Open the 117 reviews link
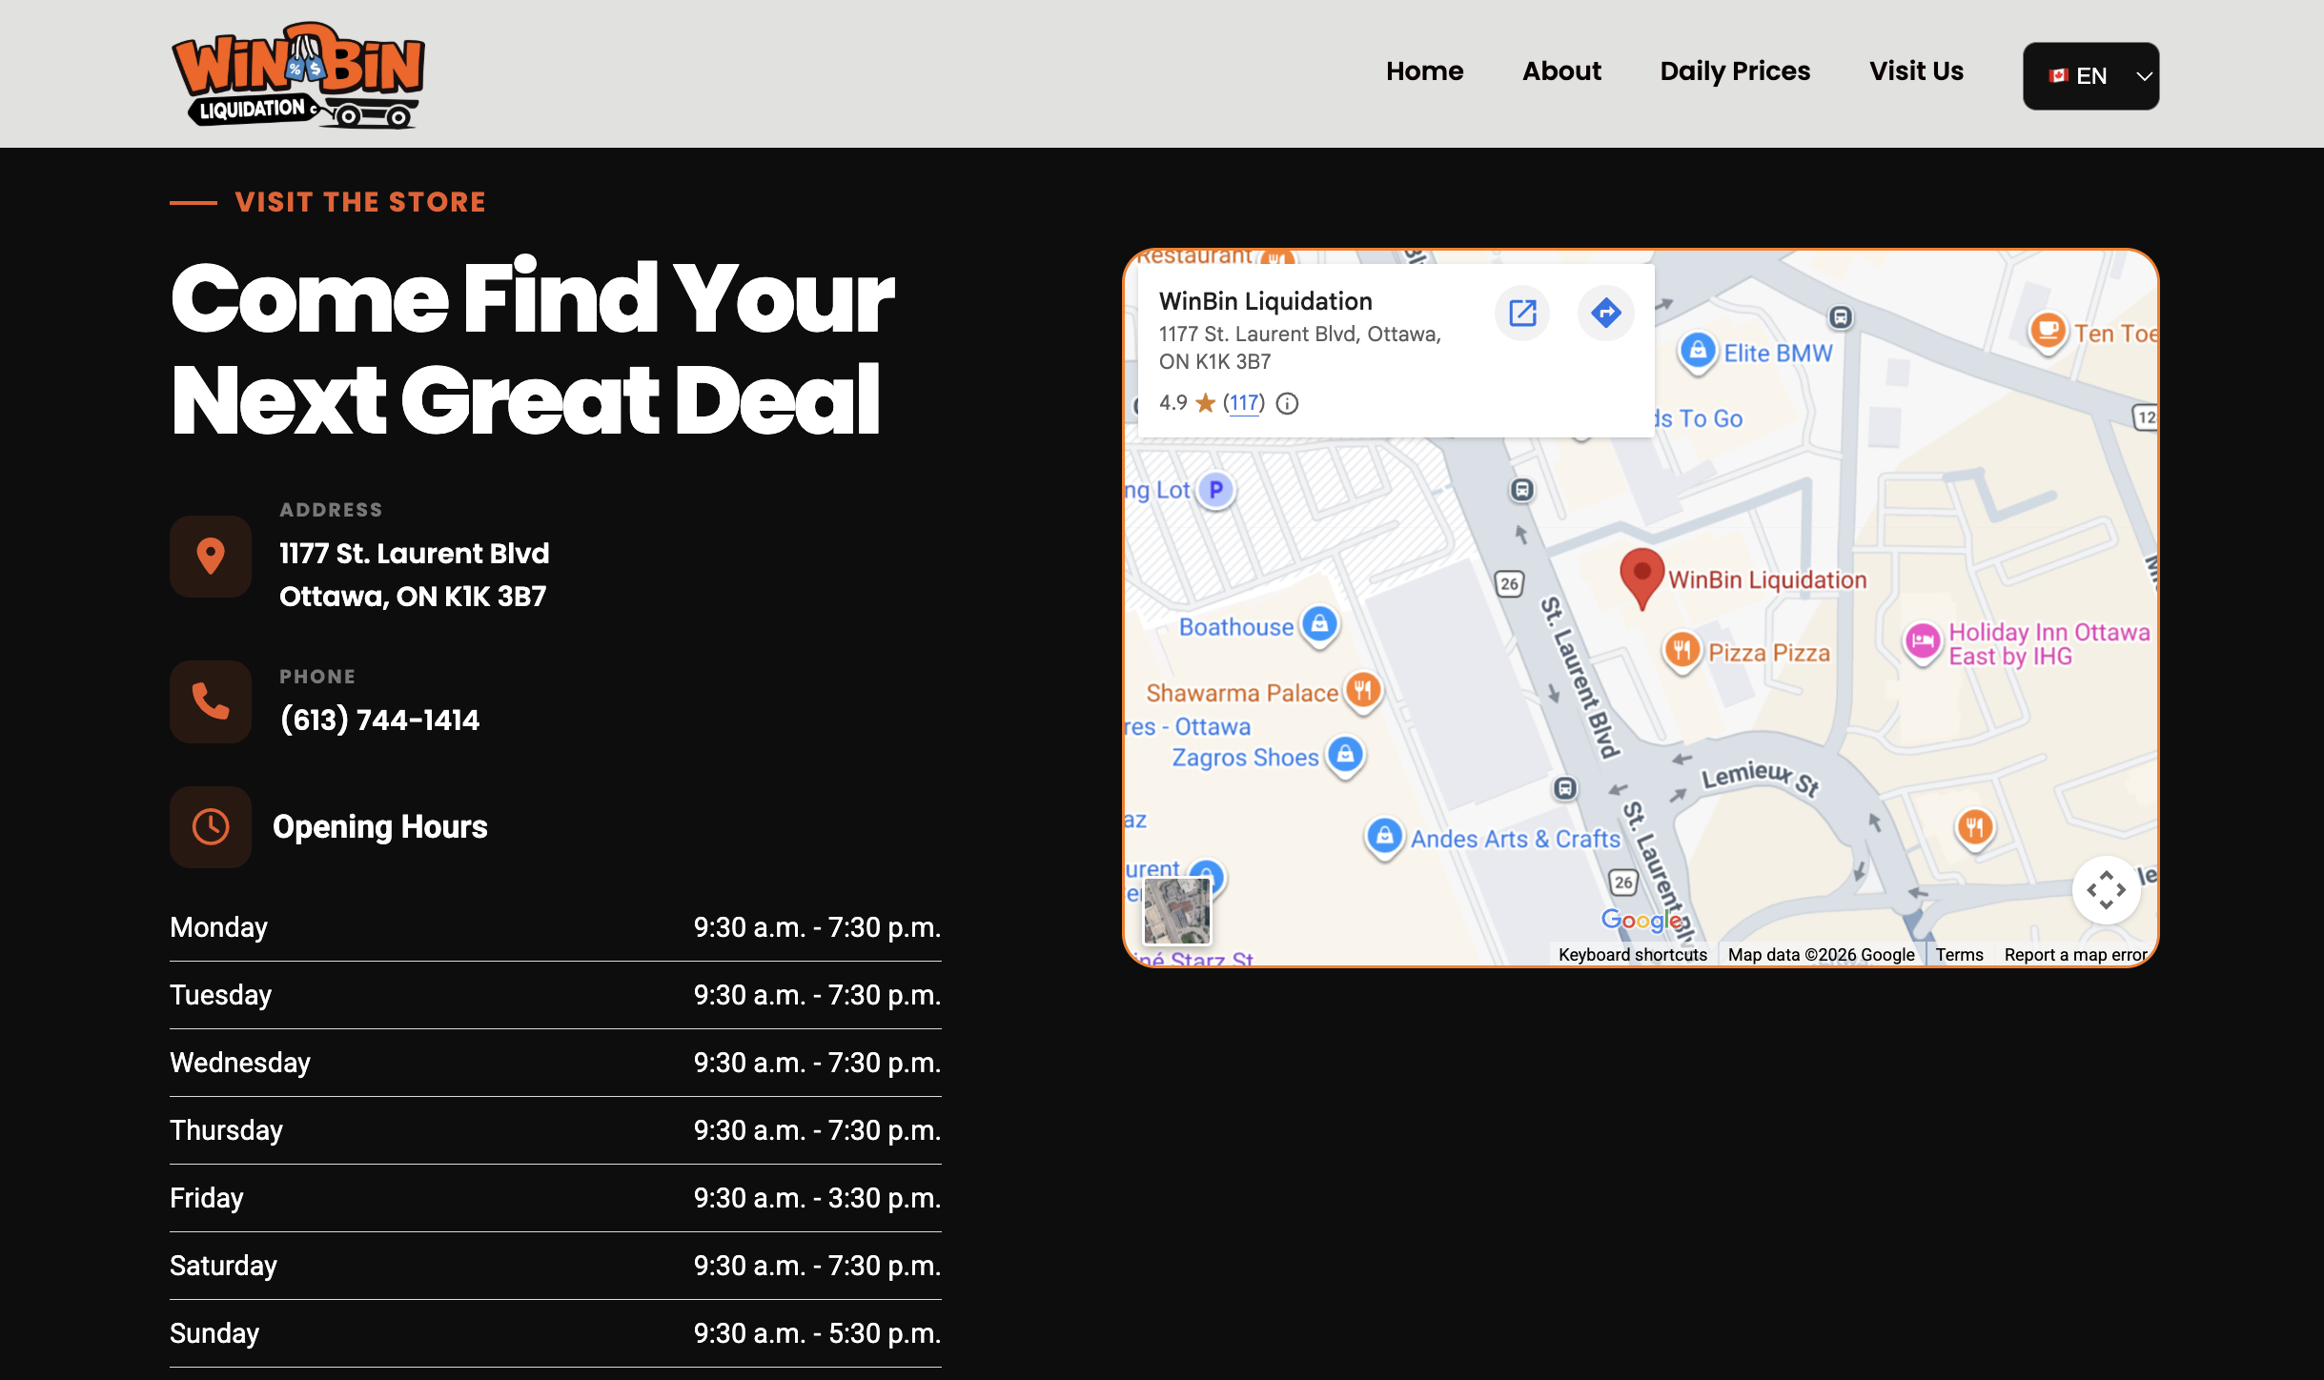Viewport: 2324px width, 1380px height. point(1244,403)
